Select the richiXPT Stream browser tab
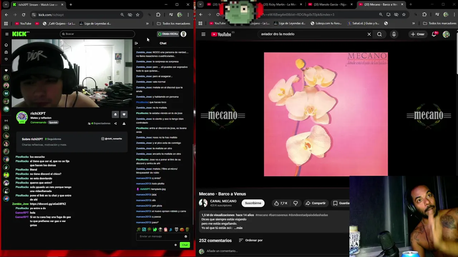Viewport: 458px width, 257px height. point(38,5)
